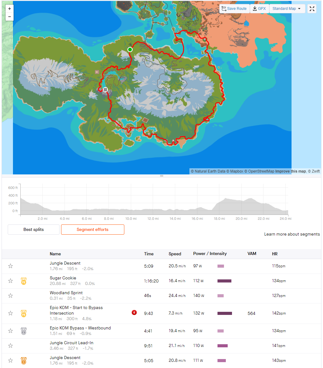Star the first Jungle Descent segment (5:09)
This screenshot has width=323, height=368.
[10, 266]
